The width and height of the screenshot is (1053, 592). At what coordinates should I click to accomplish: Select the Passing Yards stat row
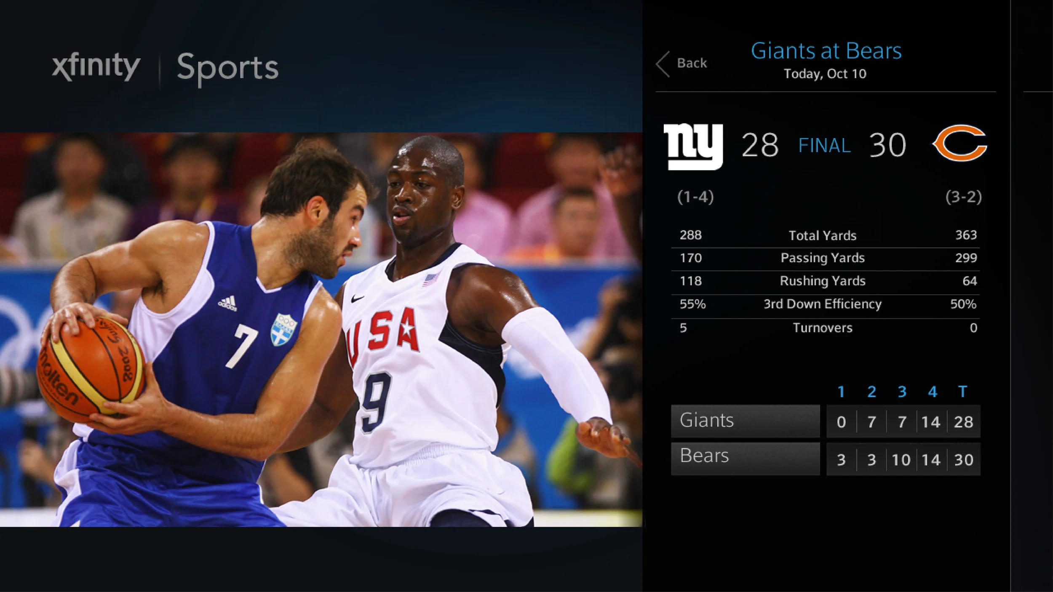[x=825, y=259]
